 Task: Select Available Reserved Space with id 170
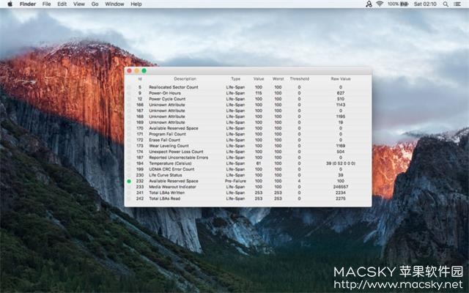click(x=248, y=128)
